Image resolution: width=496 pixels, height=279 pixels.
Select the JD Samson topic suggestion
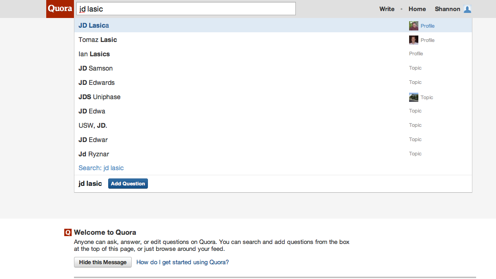coord(96,68)
